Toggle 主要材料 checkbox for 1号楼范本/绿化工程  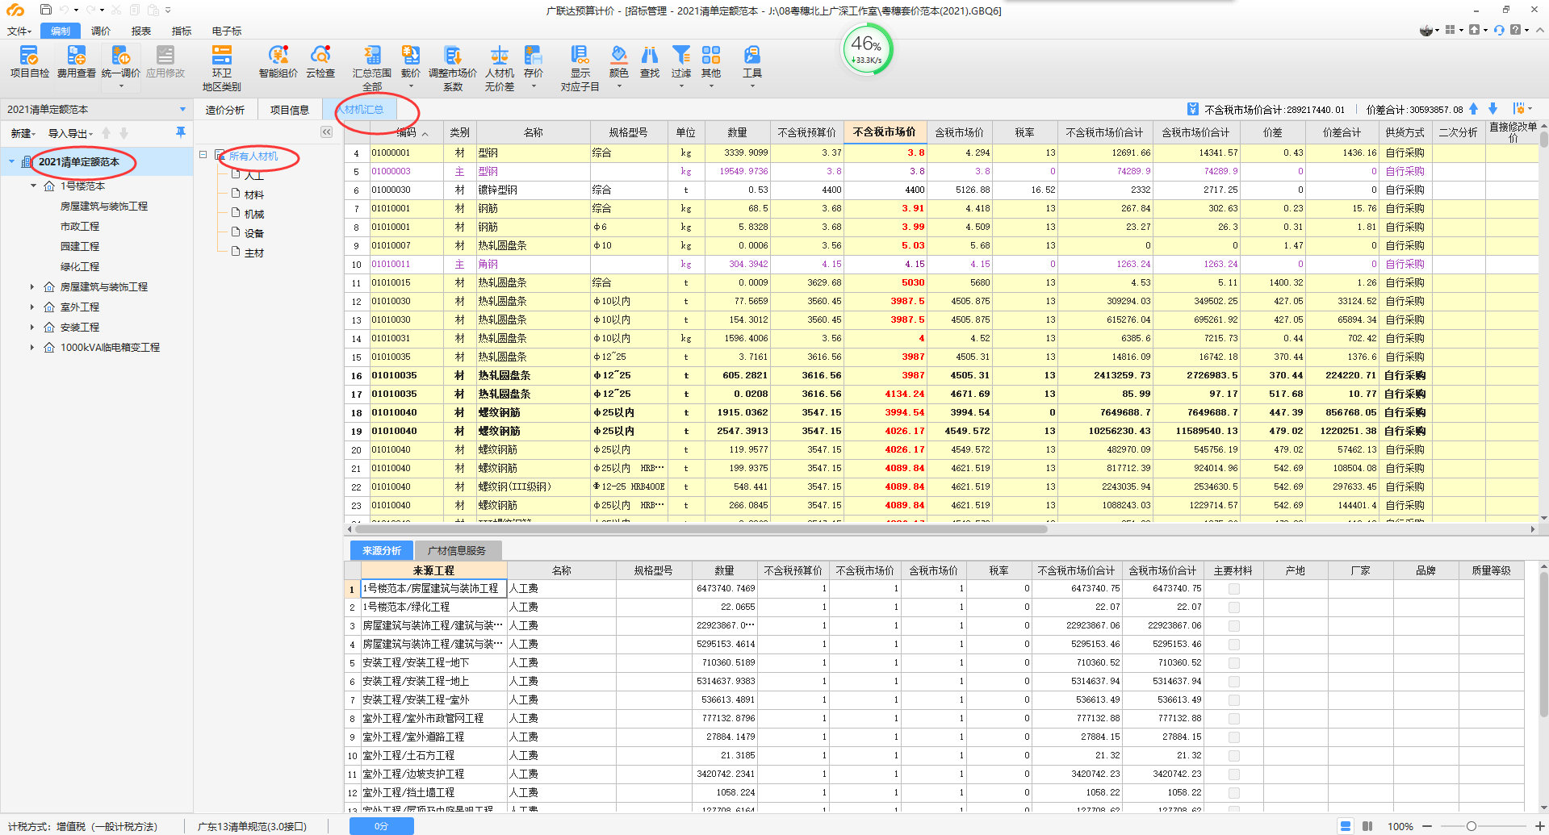click(1233, 607)
